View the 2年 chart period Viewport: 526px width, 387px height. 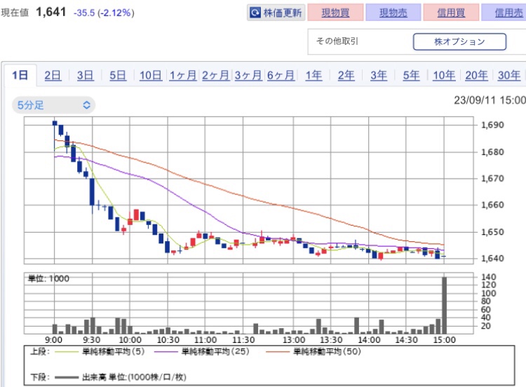click(346, 75)
